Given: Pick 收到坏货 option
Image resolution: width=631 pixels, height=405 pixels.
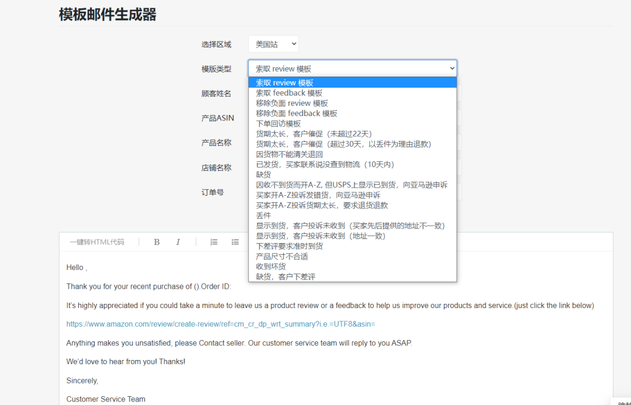Looking at the screenshot, I should [x=352, y=266].
